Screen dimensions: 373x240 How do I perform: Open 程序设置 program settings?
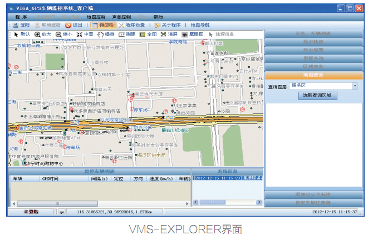click(131, 25)
